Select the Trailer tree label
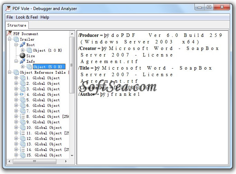 click(x=27, y=39)
